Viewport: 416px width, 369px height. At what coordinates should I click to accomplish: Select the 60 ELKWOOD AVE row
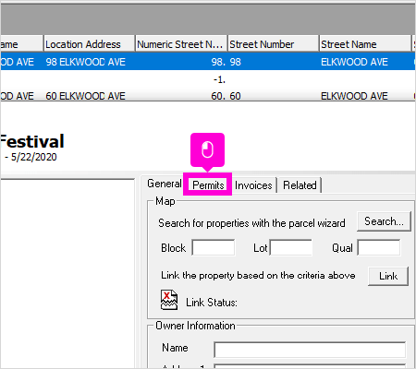click(208, 96)
